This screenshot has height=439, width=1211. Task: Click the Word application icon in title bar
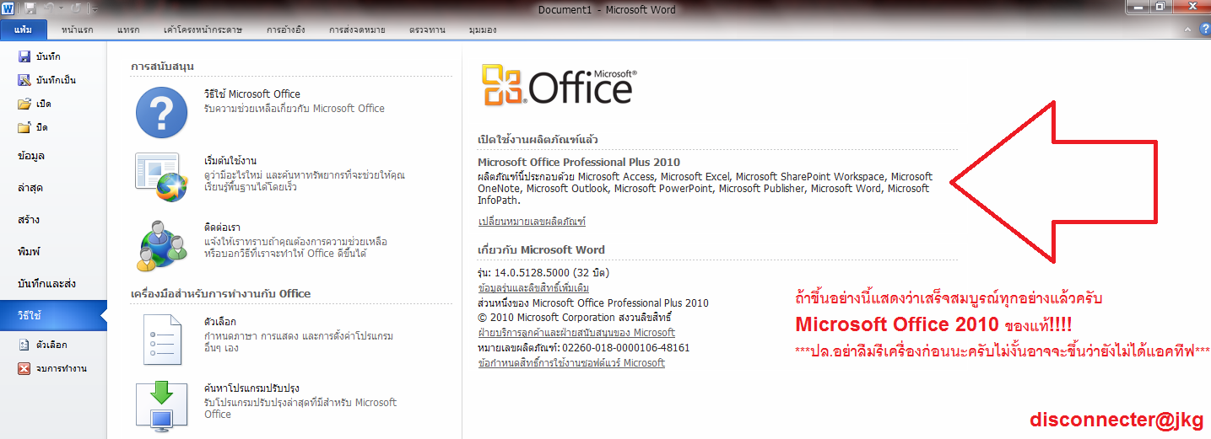(9, 8)
